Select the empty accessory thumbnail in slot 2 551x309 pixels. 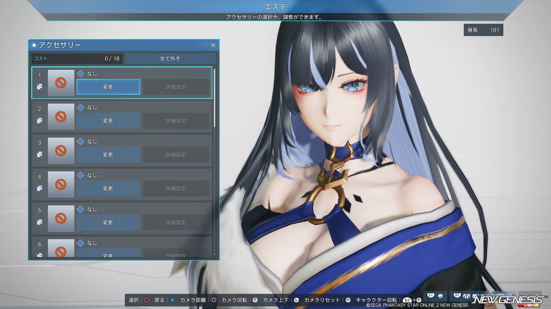[x=61, y=117]
